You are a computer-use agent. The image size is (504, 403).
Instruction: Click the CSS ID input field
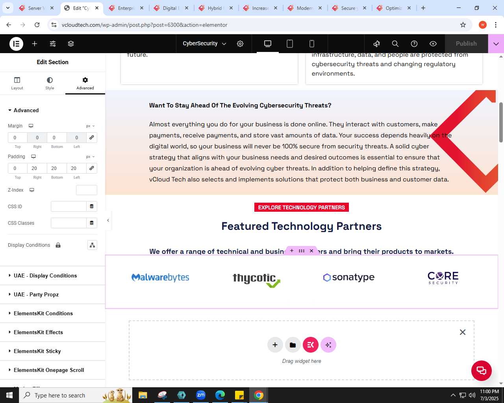[x=69, y=207]
